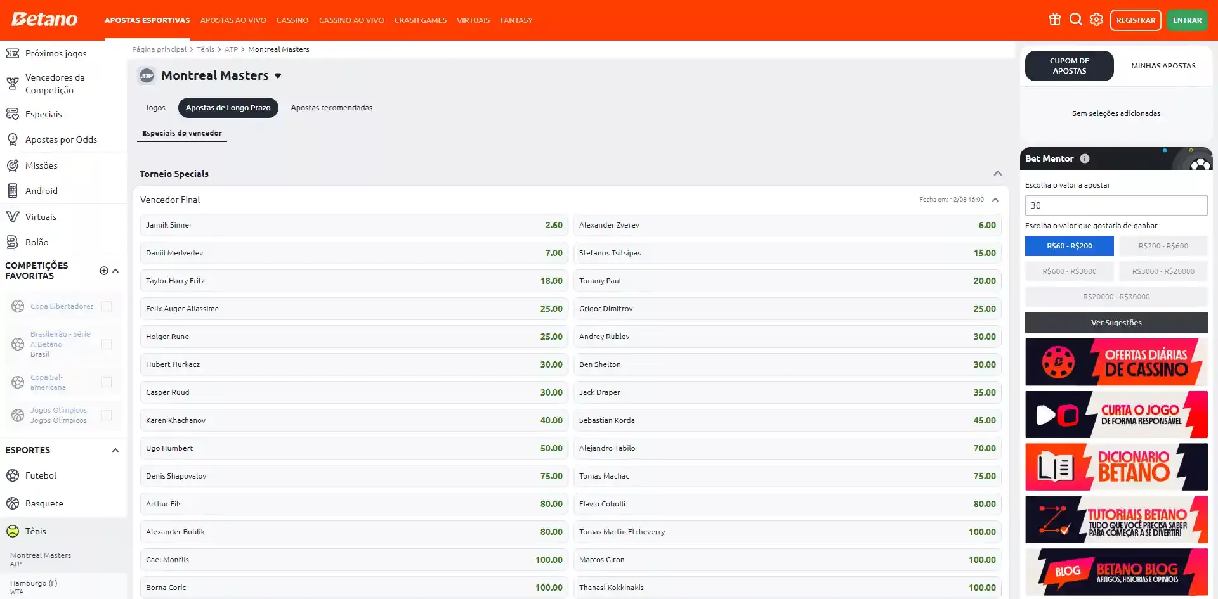Switch to the Jogos tab

155,108
